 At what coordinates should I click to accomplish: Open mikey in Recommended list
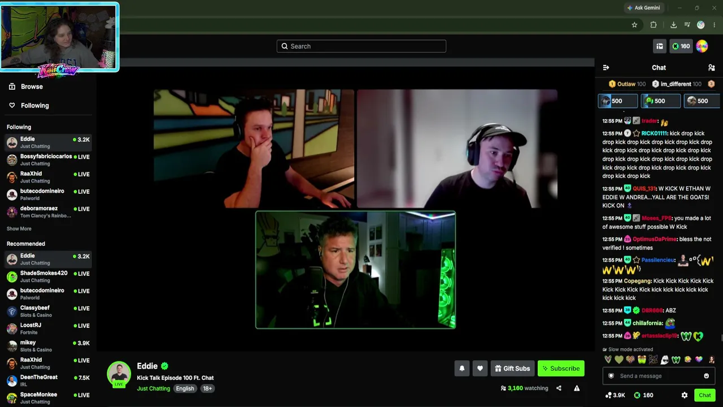click(x=48, y=346)
